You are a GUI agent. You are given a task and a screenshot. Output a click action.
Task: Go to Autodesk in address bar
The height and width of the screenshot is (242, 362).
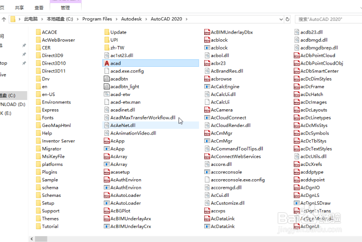point(131,19)
